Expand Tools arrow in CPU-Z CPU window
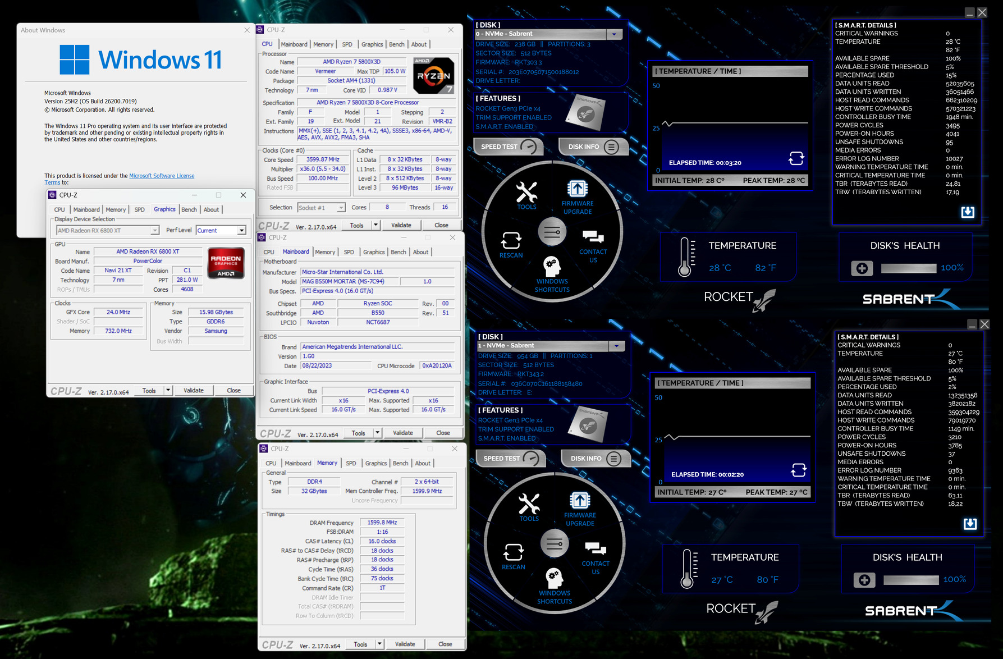 coord(375,225)
